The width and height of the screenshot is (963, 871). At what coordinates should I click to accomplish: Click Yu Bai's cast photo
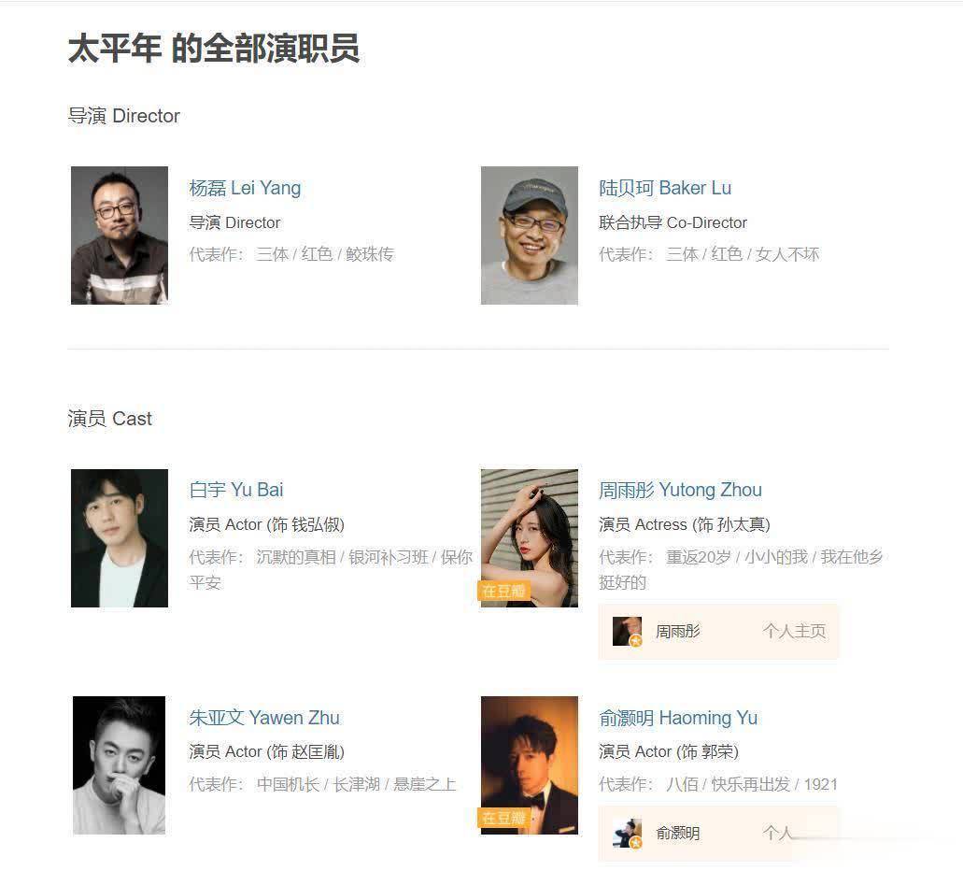120,538
